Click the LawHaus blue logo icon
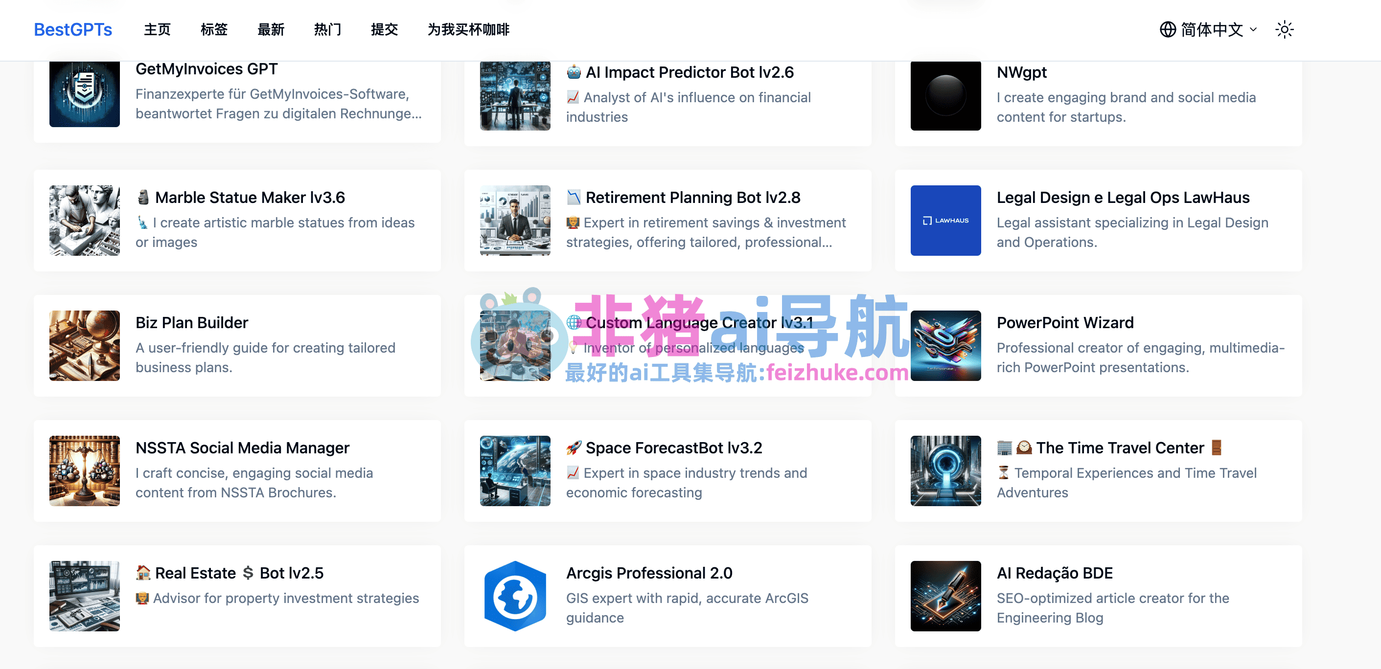 (x=945, y=220)
